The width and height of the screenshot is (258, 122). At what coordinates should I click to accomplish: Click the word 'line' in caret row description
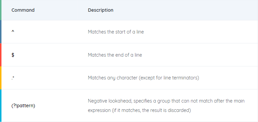pos(140,32)
